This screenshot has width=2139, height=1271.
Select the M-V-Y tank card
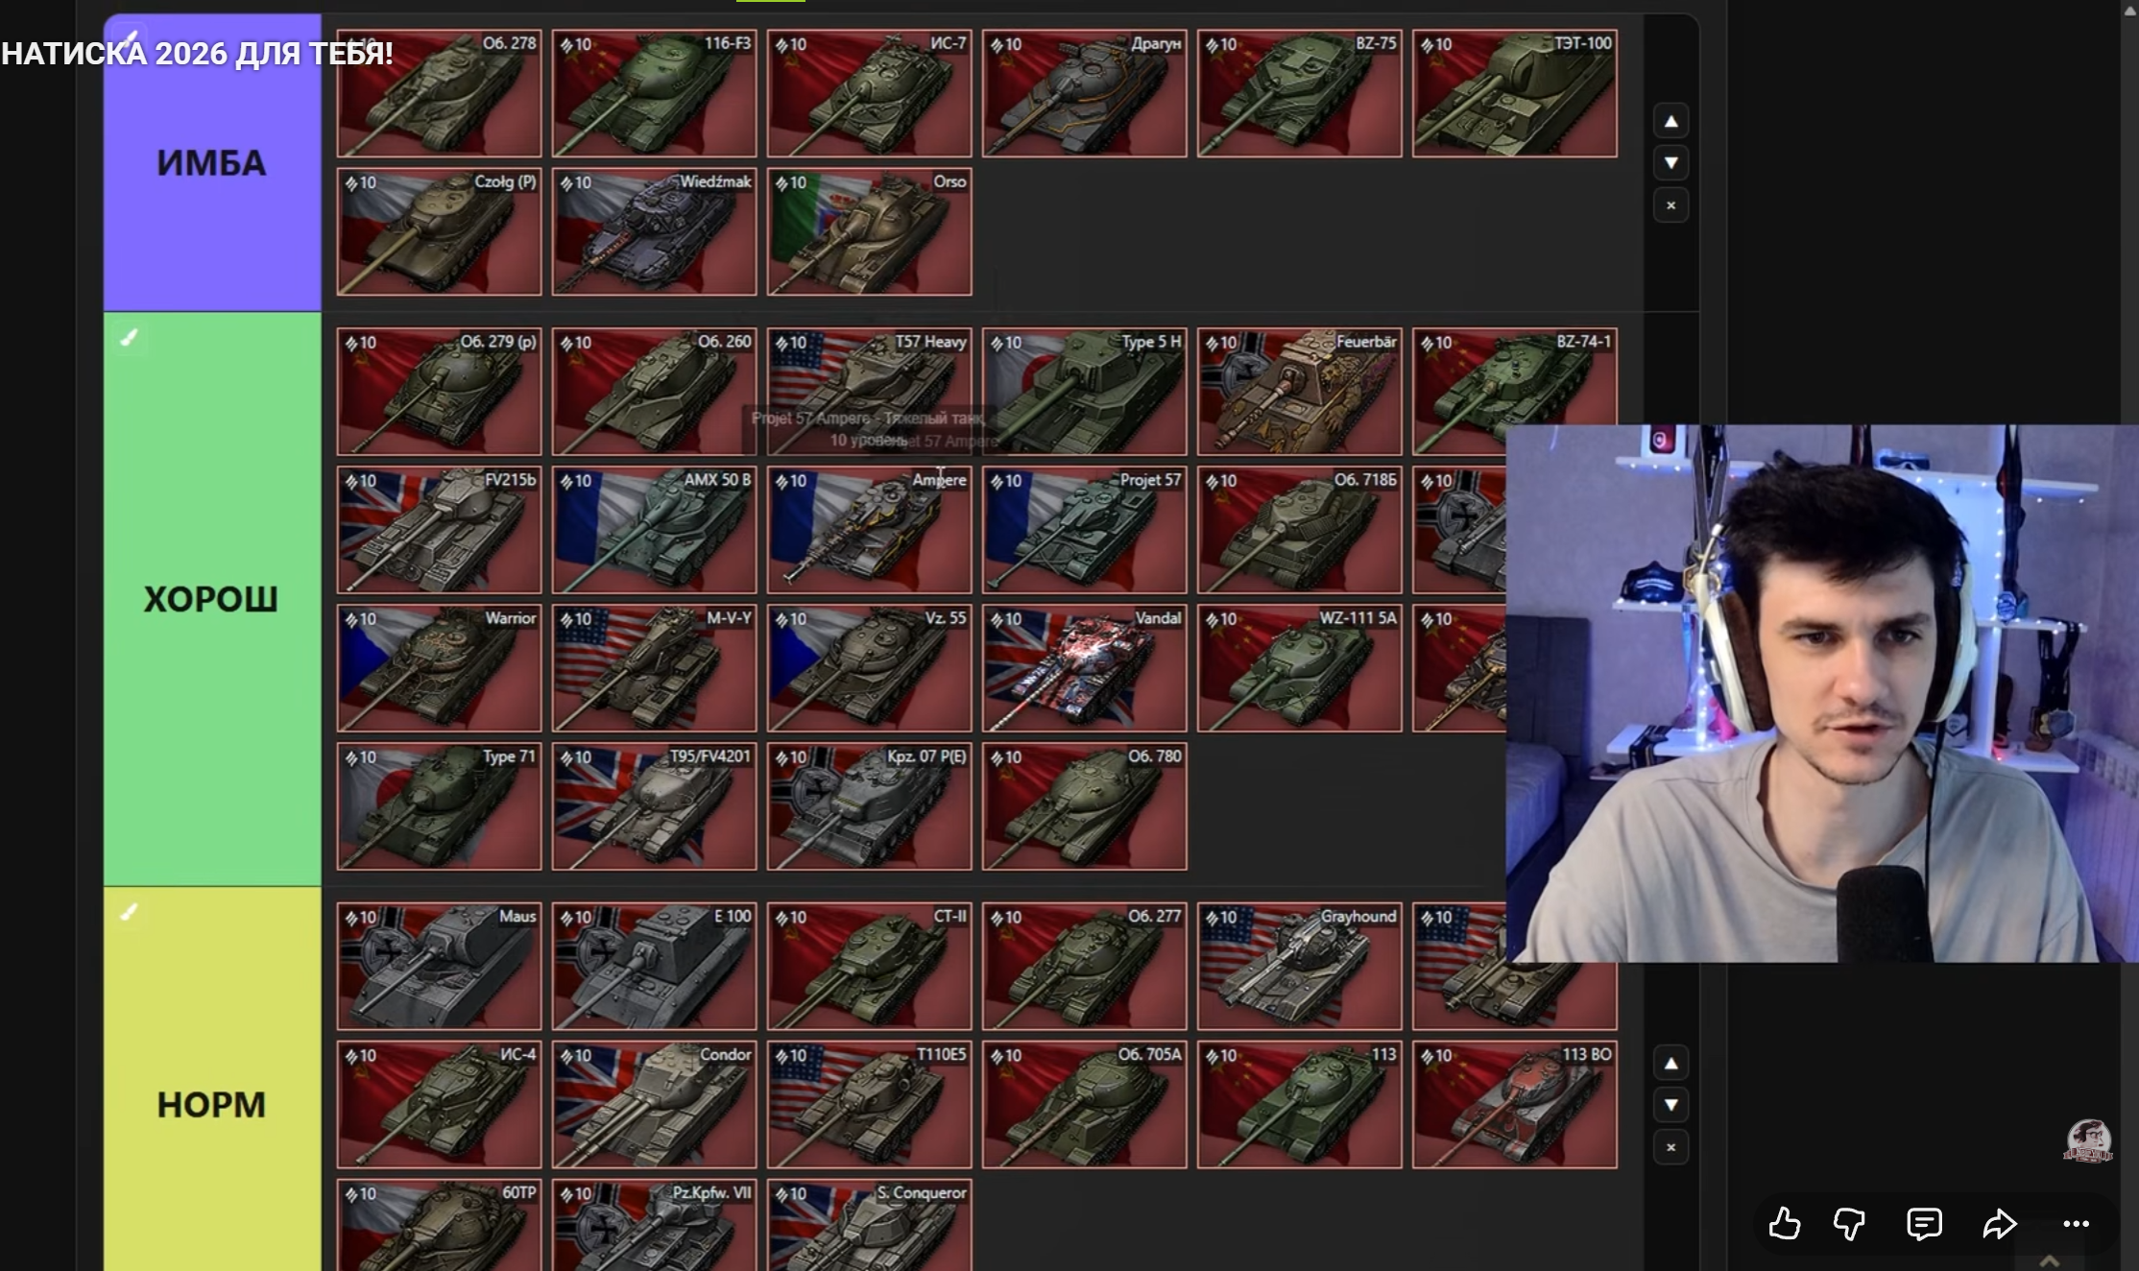tap(654, 668)
